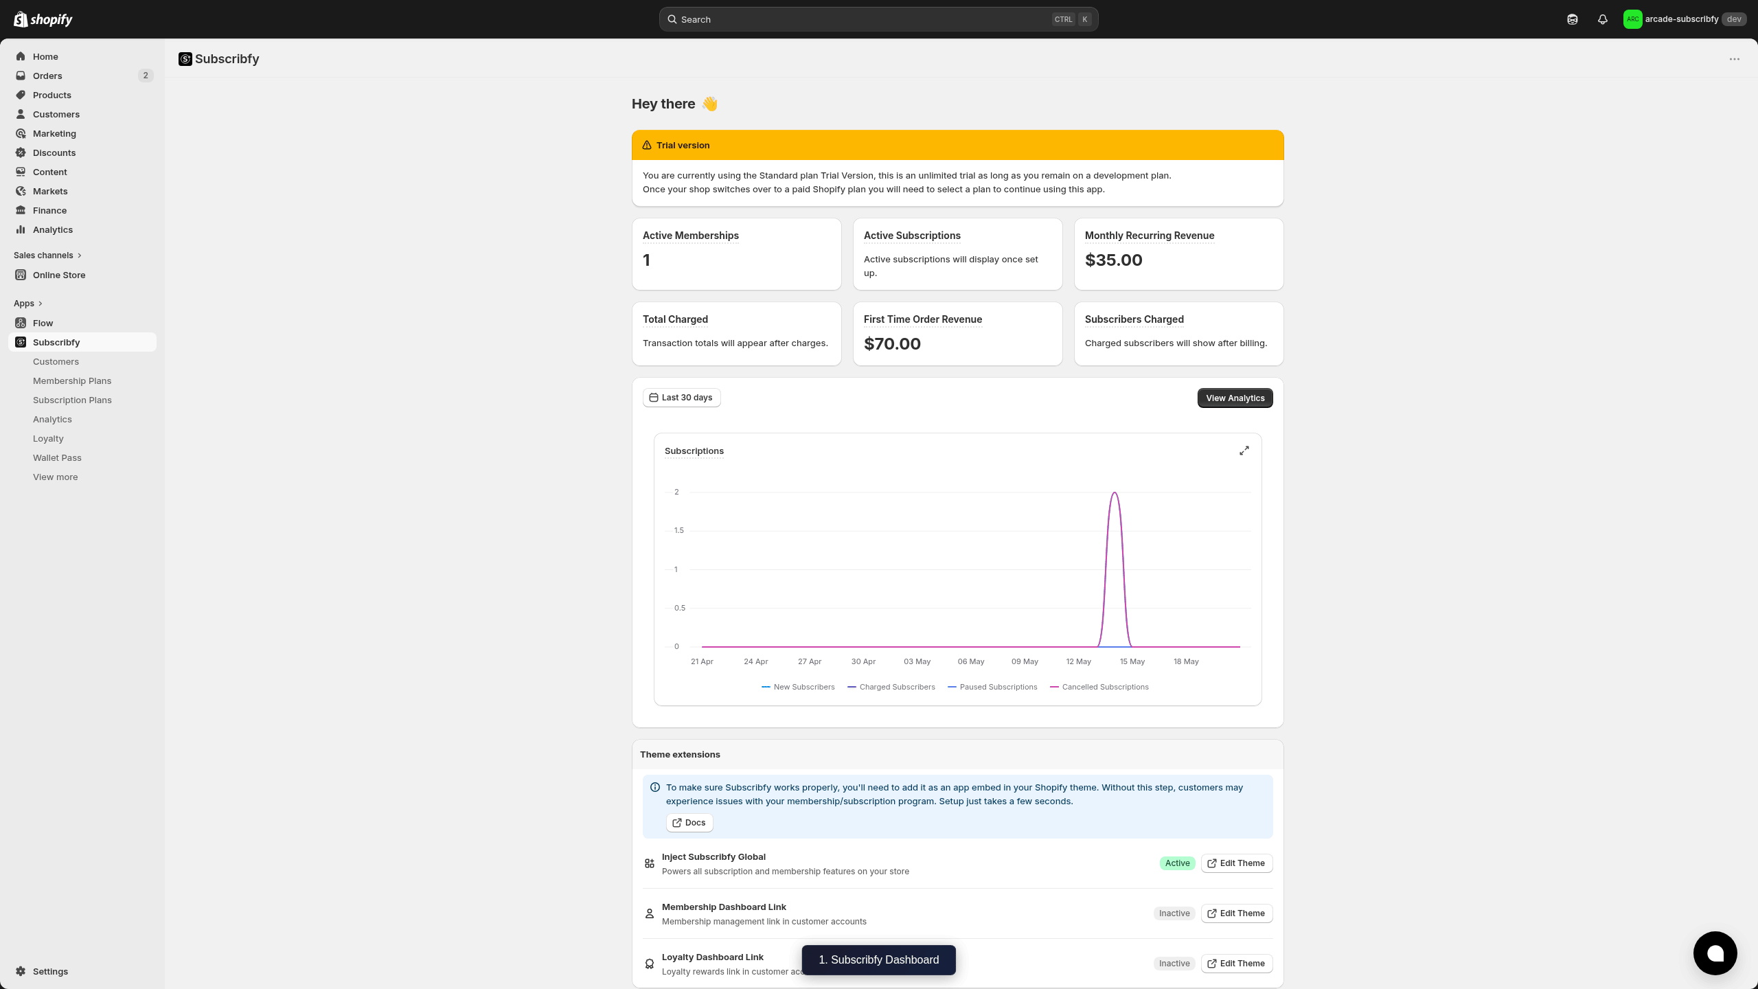This screenshot has width=1758, height=989.
Task: Click the Active status badge
Action: pyautogui.click(x=1177, y=863)
